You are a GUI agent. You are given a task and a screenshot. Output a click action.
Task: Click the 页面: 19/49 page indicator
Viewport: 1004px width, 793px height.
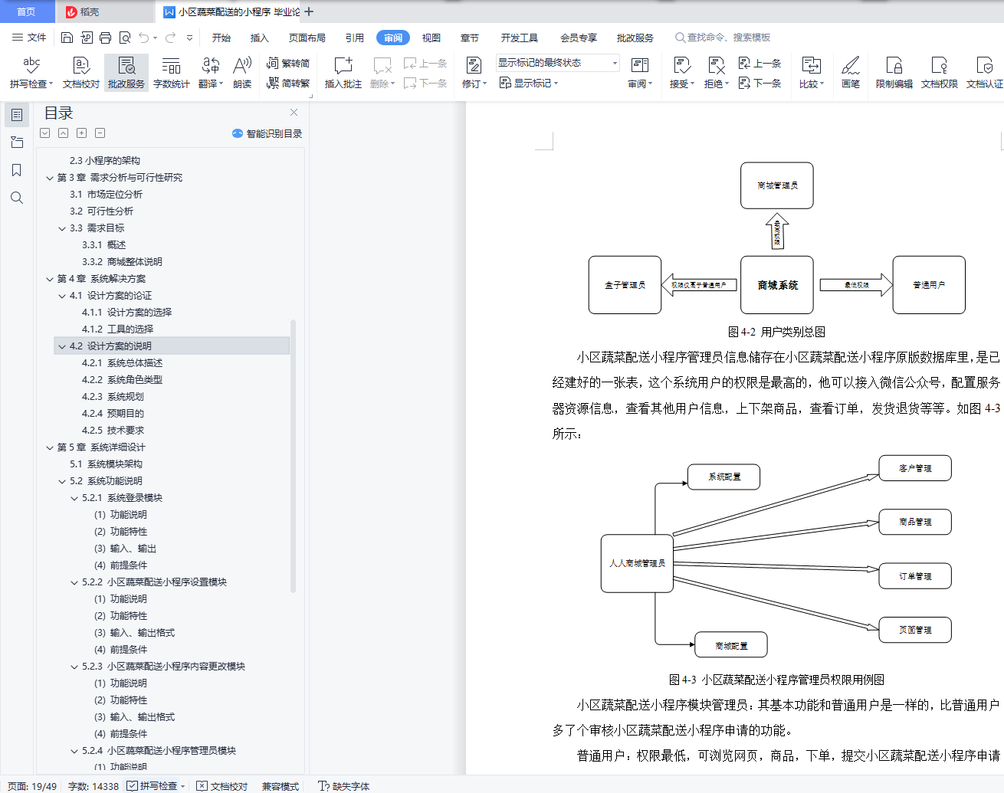click(32, 786)
